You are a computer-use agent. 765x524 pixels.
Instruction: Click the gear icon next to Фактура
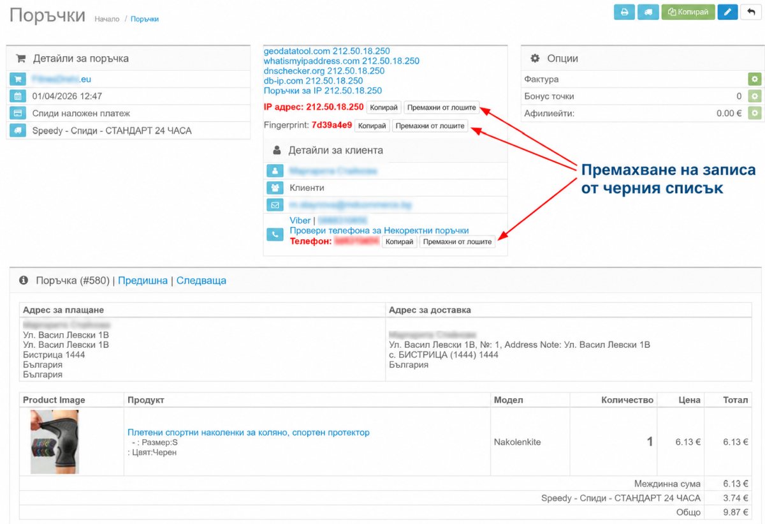click(x=755, y=79)
